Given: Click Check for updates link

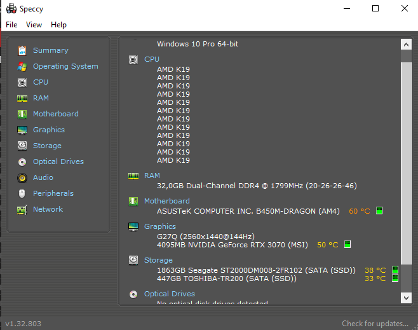Looking at the screenshot, I should 375,324.
